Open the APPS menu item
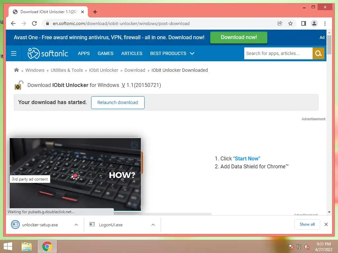 (84, 53)
